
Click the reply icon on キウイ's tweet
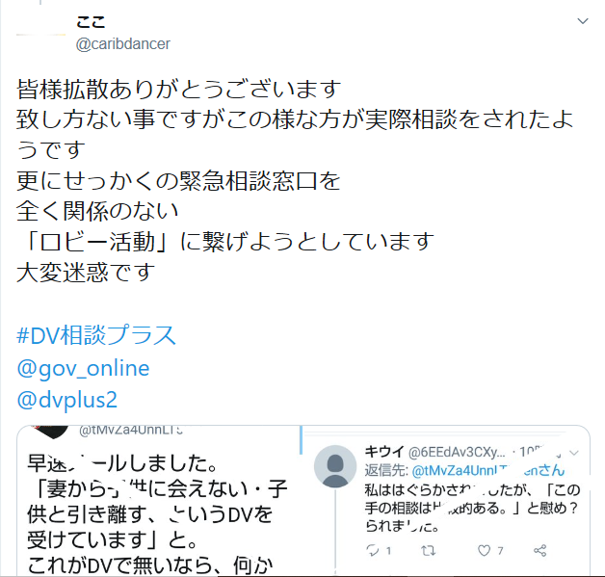(x=373, y=550)
